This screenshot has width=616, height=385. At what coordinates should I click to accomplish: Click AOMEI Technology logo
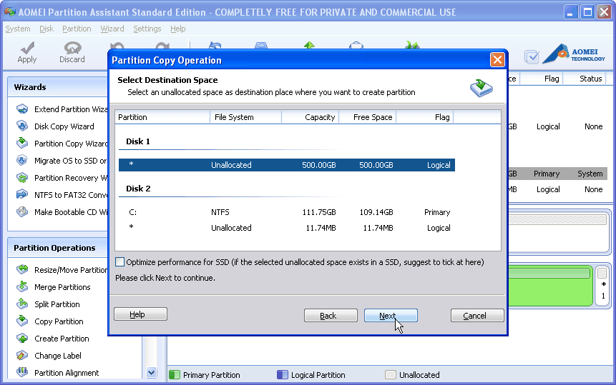pyautogui.click(x=574, y=54)
